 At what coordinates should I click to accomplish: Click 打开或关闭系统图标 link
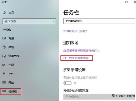[76, 58]
